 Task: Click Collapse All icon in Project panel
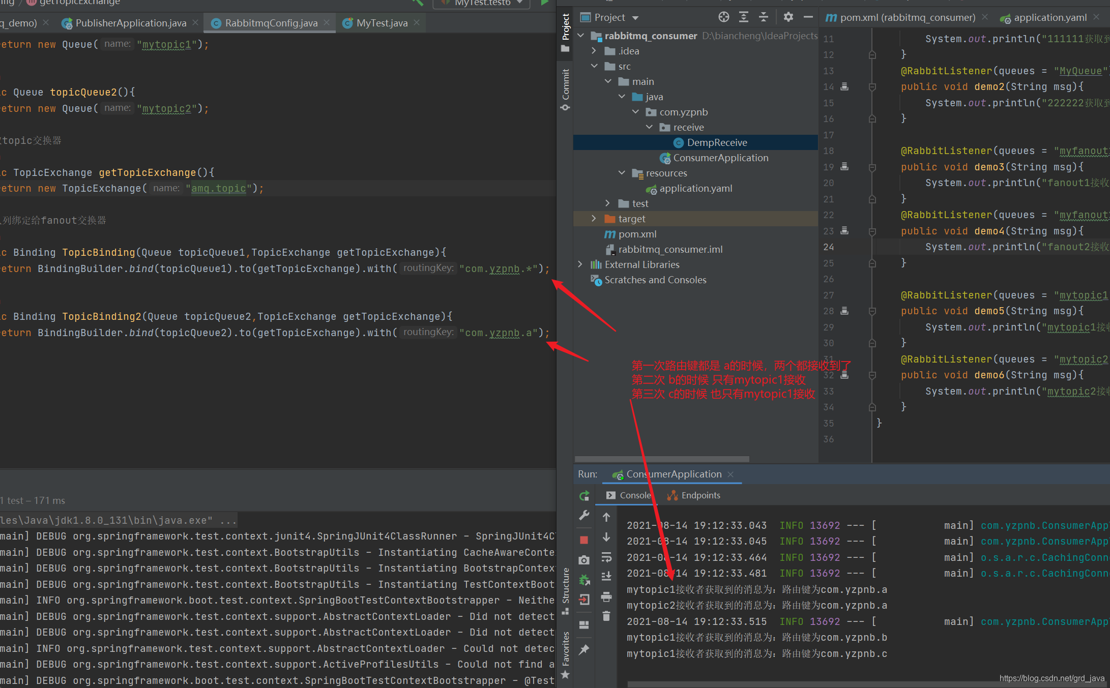pyautogui.click(x=763, y=17)
